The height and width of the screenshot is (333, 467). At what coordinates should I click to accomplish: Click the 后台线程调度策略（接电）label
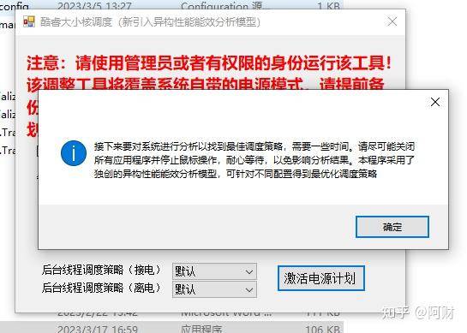[x=101, y=270]
